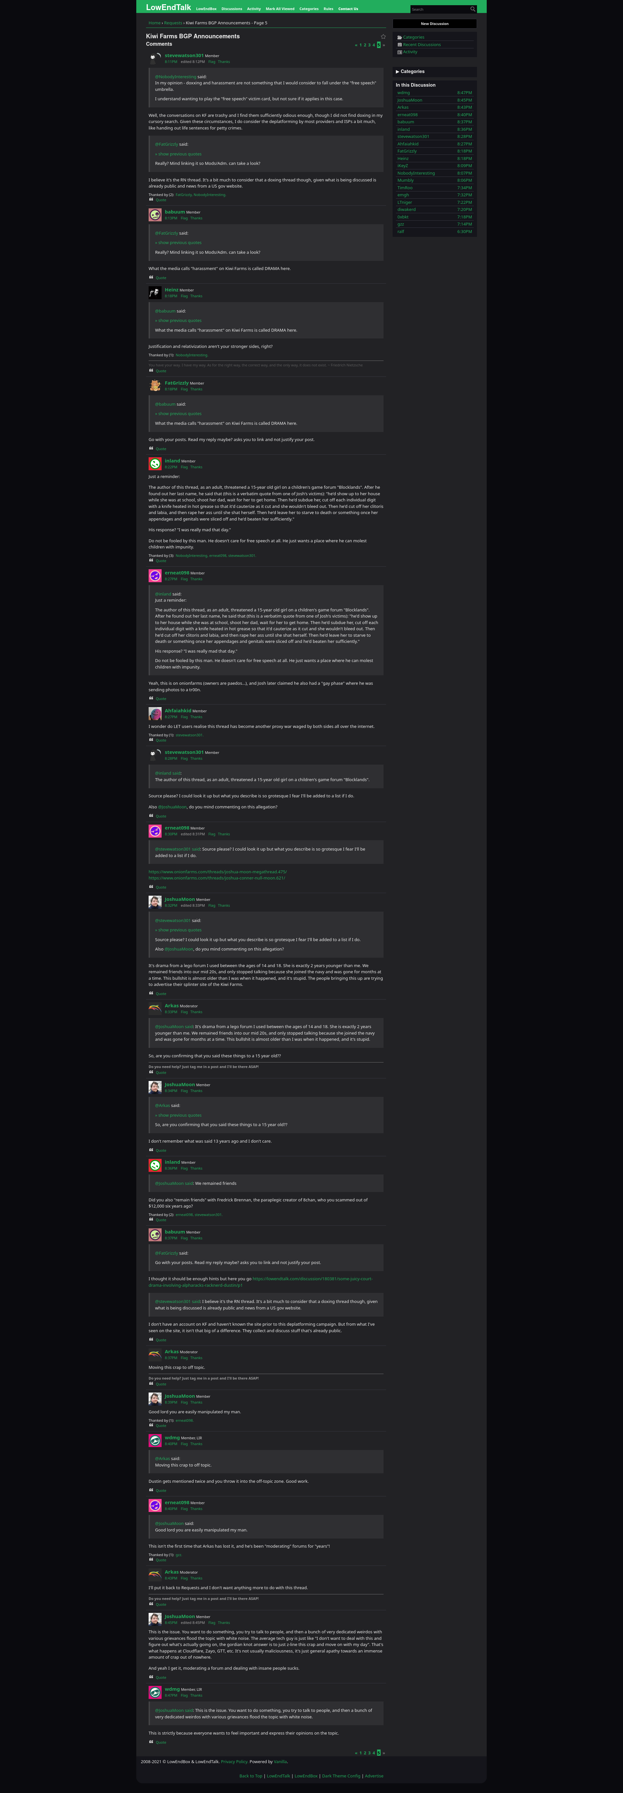This screenshot has height=1793, width=623.
Task: Bookmark this discussion with the star icon
Action: [x=383, y=36]
